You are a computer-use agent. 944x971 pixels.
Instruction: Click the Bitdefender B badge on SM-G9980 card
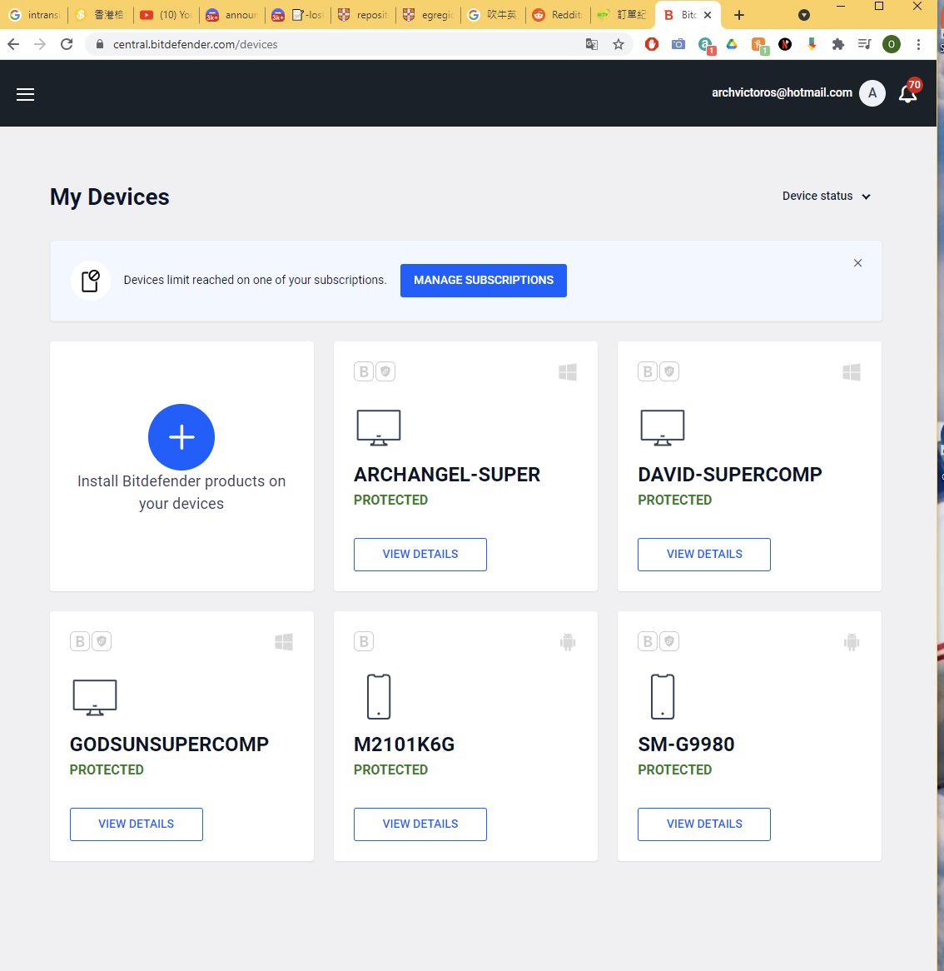point(648,641)
